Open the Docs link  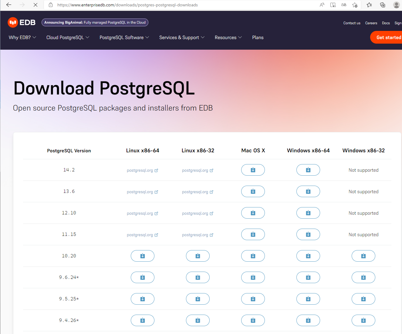pyautogui.click(x=386, y=23)
